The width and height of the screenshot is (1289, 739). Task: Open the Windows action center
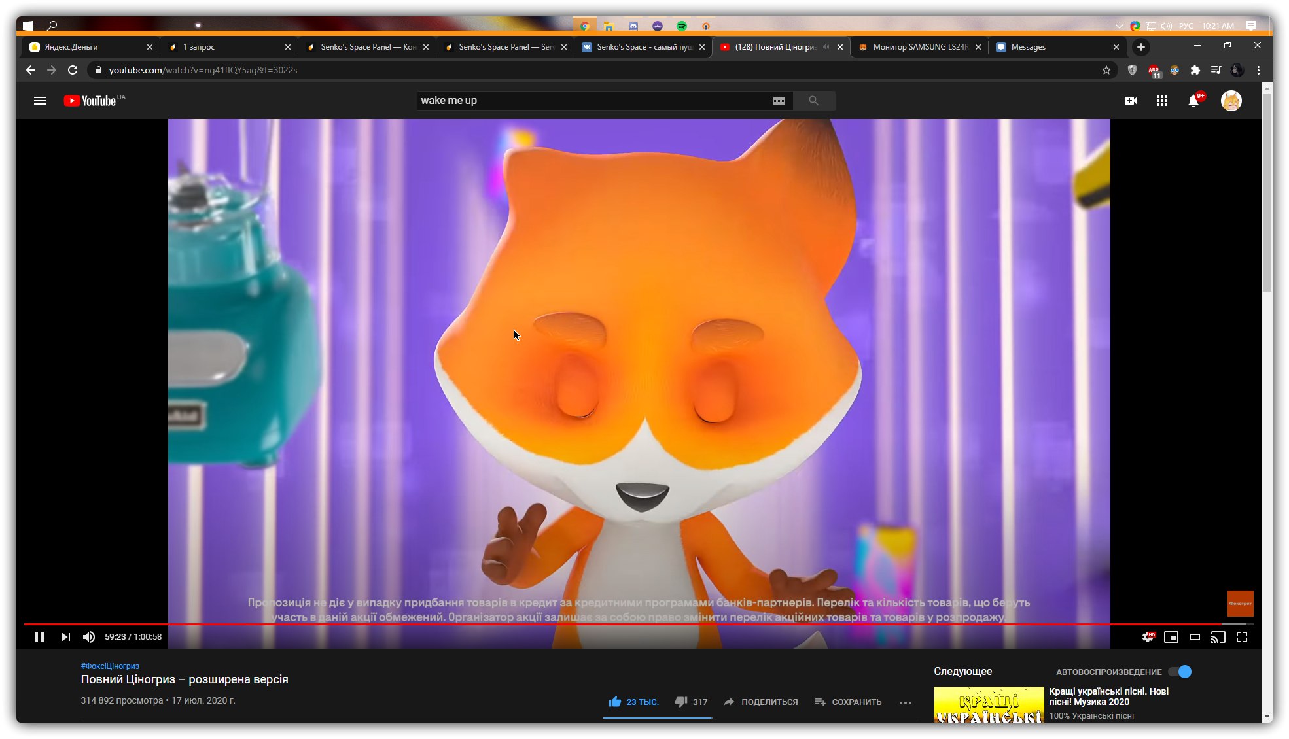(1251, 26)
